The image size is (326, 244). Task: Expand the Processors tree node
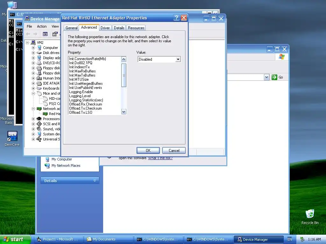click(33, 119)
